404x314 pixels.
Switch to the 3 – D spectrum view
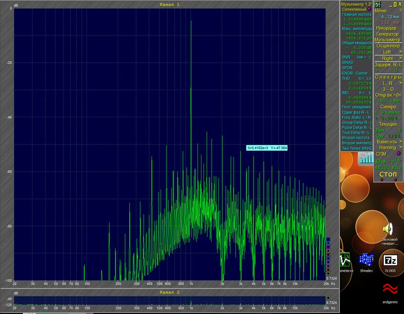[388, 89]
